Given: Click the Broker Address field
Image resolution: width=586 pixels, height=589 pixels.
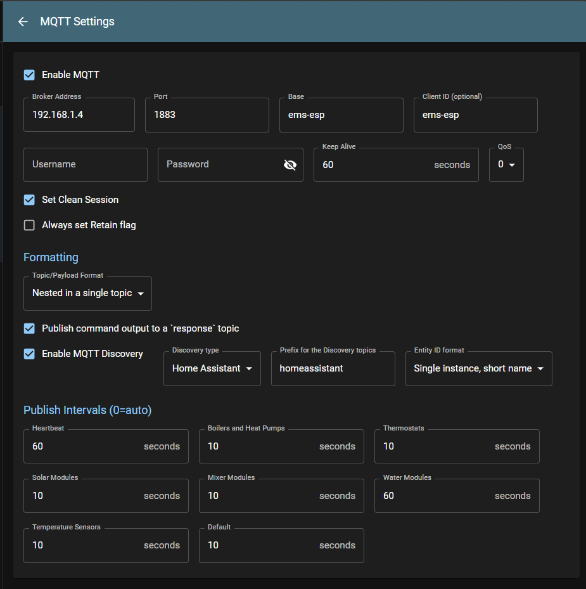Looking at the screenshot, I should (x=79, y=115).
